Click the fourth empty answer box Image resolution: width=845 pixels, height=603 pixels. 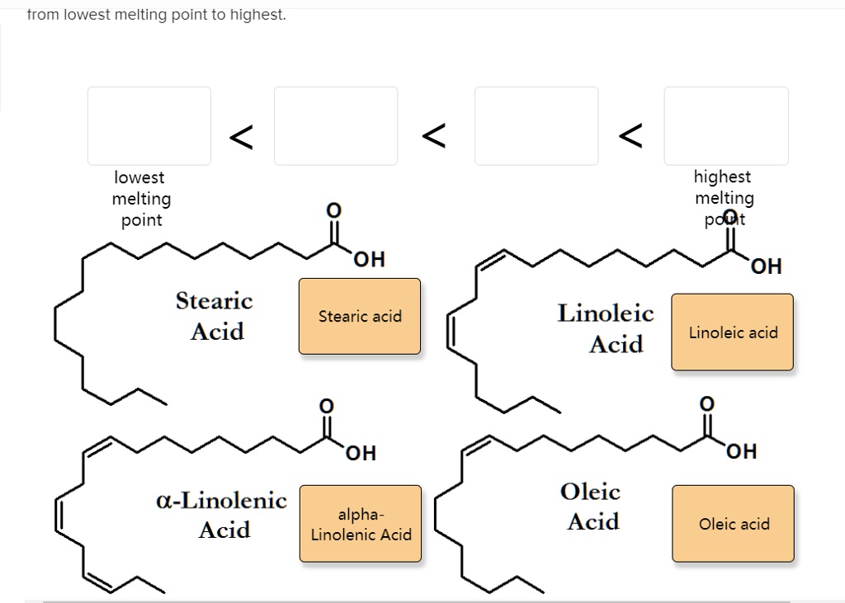click(x=726, y=125)
